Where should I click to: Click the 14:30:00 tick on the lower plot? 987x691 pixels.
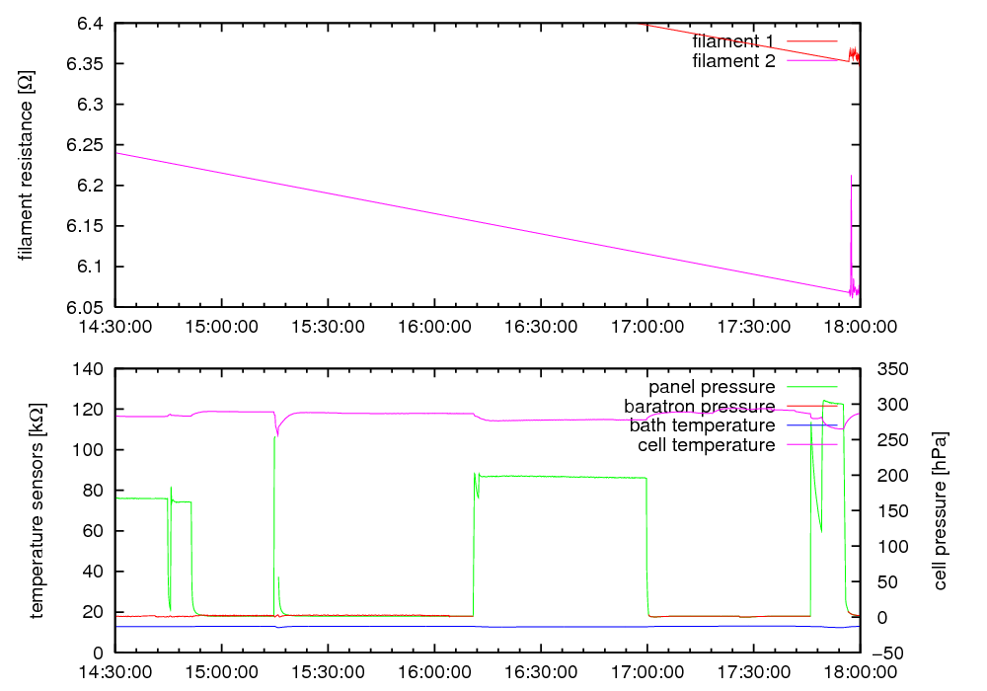[x=115, y=670]
